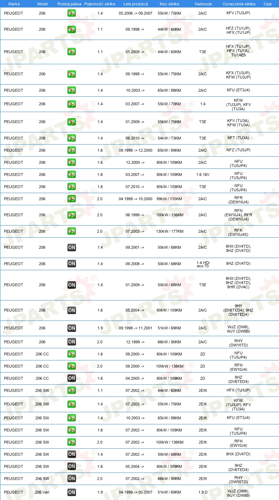Image resolution: width=279 pixels, height=500 pixels.
Task: Click the ON icon in the 9HY (DV6TED4) row
Action: (x=72, y=310)
